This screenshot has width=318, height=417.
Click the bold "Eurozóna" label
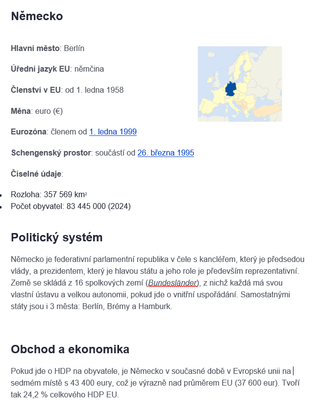(29, 131)
